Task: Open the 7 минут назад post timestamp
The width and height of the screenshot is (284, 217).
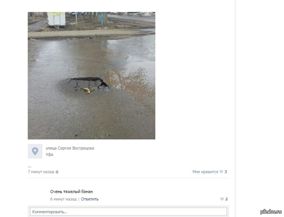Action: [41, 172]
